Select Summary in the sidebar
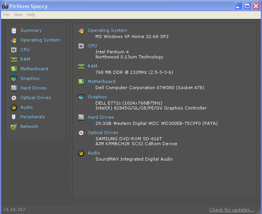The height and width of the screenshot is (214, 262). pos(31,30)
